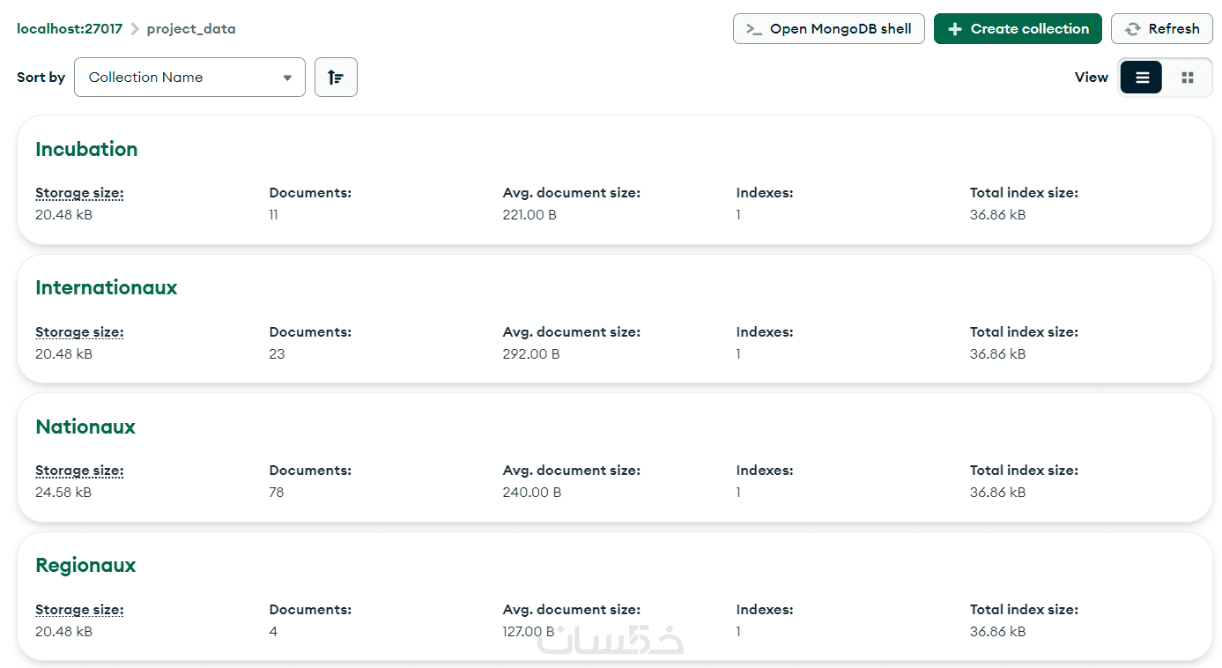Viewport: 1222px width, 668px height.
Task: Open the Regionaux collection
Action: pos(85,565)
